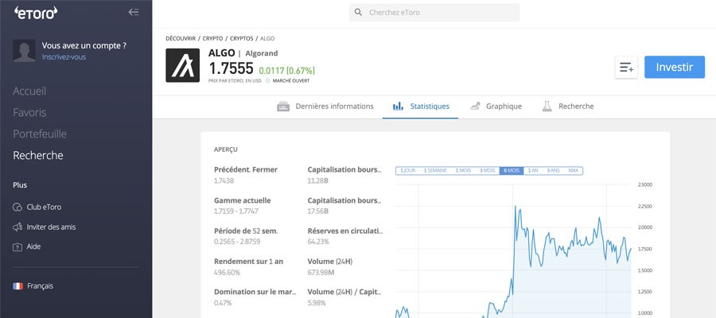Click the Dernières informations newspaper icon

pyautogui.click(x=283, y=107)
